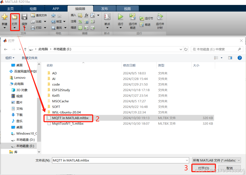This screenshot has height=175, width=246.
Task: Click the 转至 go-to icon
Action: click(53, 21)
